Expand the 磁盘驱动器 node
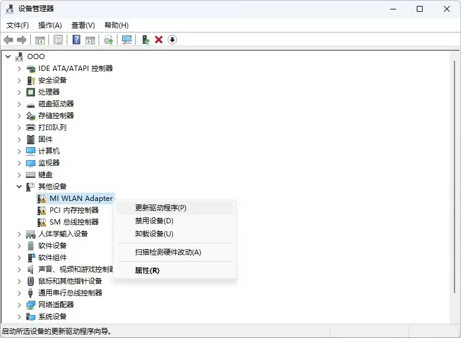Viewport: 461px width, 338px height. pos(19,104)
